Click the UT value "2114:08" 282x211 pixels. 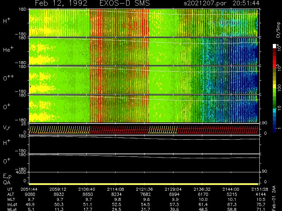point(116,189)
